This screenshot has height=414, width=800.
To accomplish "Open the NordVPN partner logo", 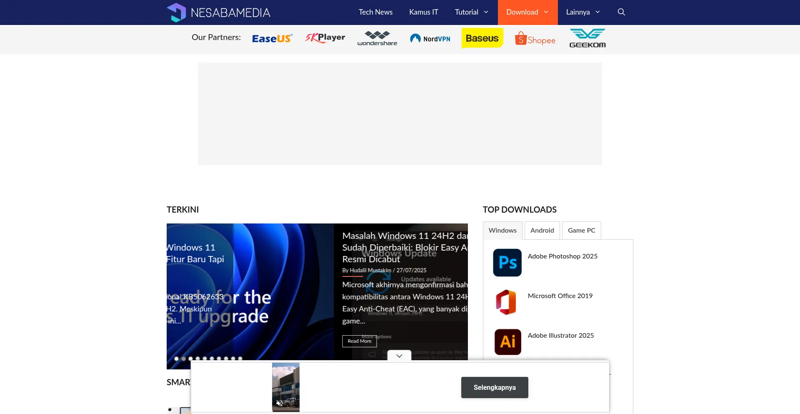I will pyautogui.click(x=430, y=38).
